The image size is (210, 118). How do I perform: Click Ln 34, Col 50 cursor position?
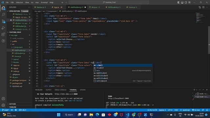[x=152, y=110]
